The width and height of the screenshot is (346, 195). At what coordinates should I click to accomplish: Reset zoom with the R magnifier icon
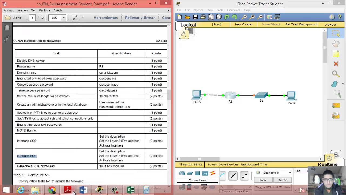[x=252, y=17]
